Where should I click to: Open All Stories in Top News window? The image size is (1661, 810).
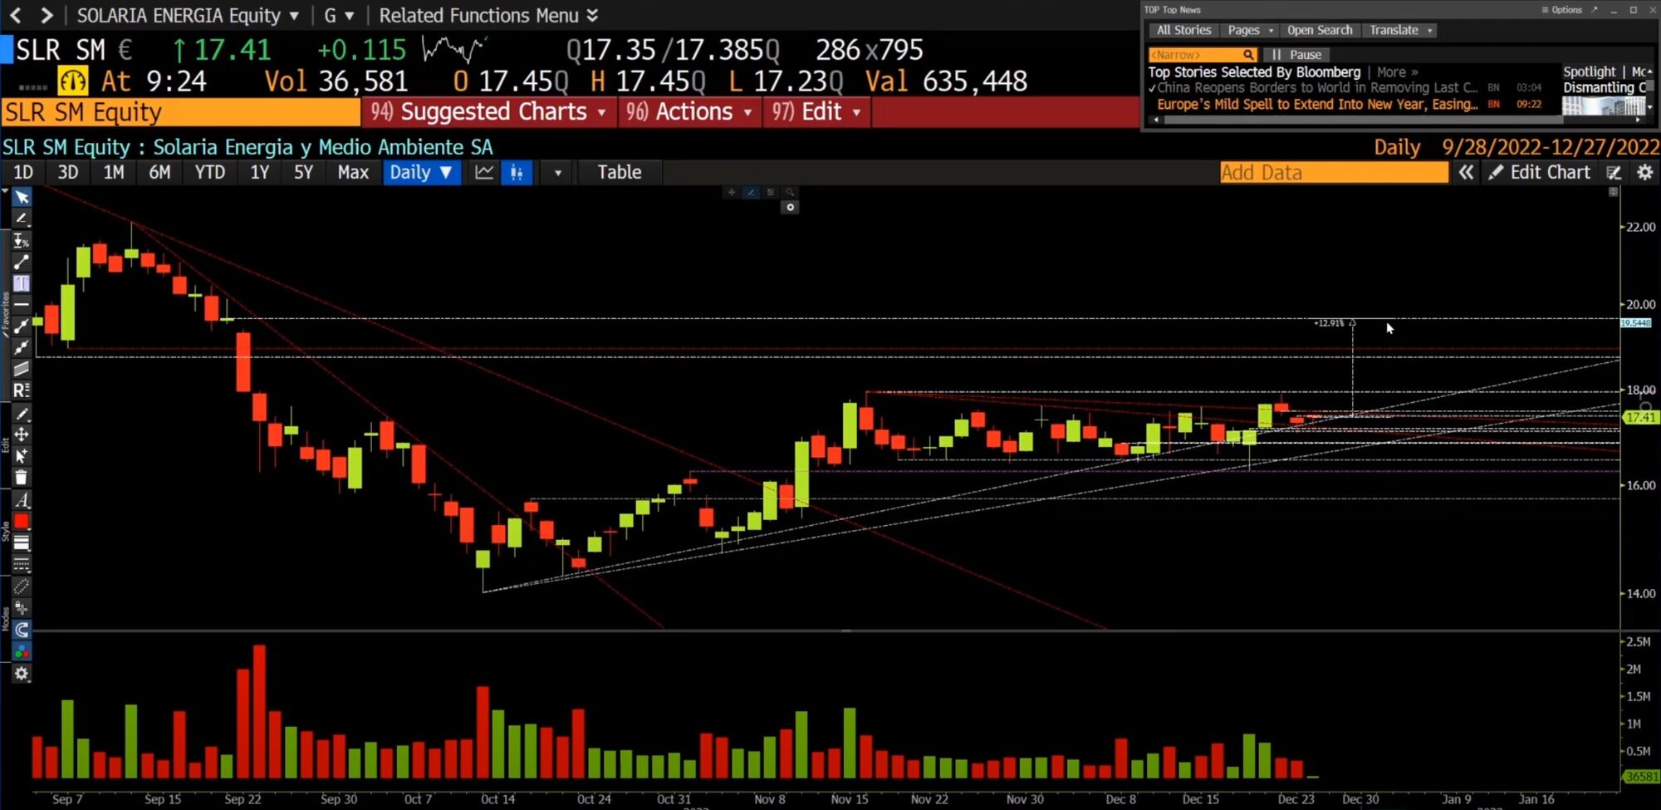coord(1183,30)
